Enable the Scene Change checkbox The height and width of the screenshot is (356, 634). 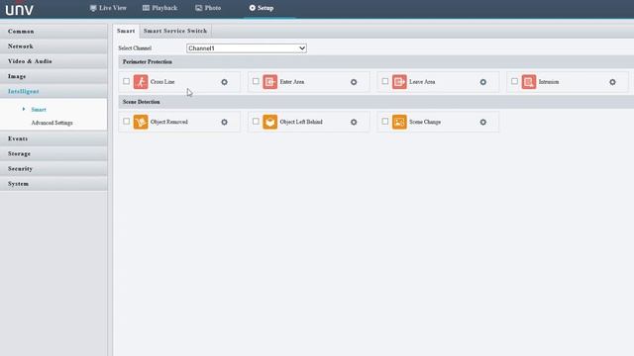coord(385,121)
